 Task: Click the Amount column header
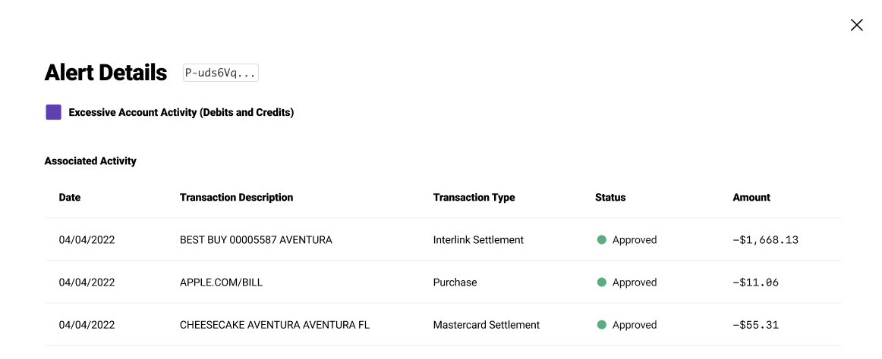[x=751, y=198]
